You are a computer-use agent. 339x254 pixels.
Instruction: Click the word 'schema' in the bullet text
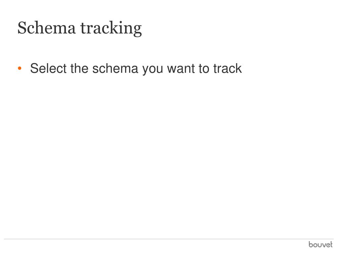(115, 68)
